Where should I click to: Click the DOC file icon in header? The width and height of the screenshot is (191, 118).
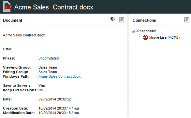click(7, 7)
